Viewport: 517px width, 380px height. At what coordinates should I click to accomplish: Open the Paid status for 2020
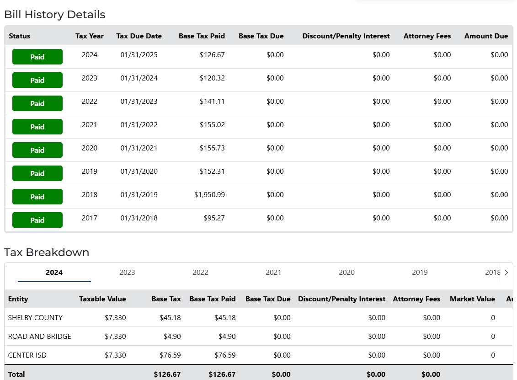[x=37, y=150]
